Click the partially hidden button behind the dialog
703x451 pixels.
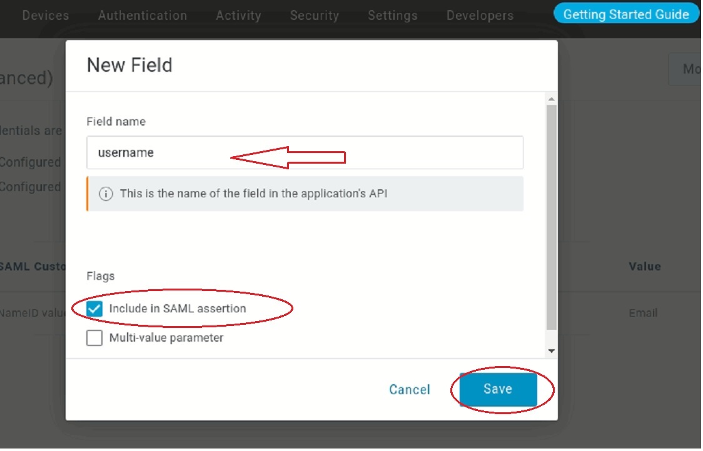pos(685,69)
